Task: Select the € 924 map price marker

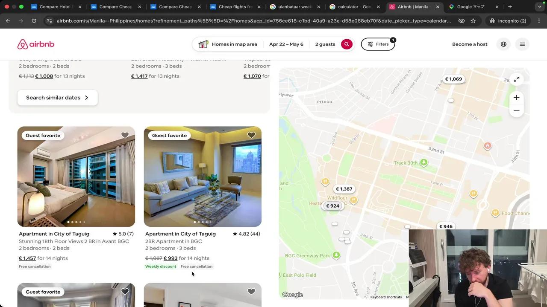Action: coord(332,206)
